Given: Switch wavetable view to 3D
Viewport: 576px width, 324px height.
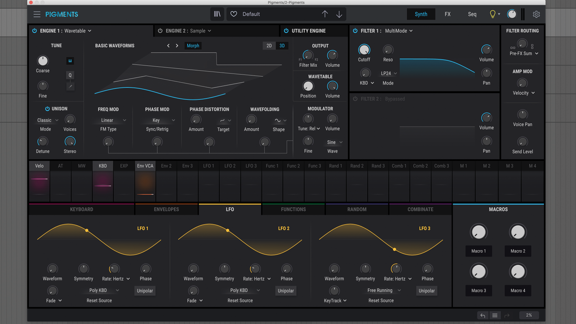Looking at the screenshot, I should tap(282, 46).
